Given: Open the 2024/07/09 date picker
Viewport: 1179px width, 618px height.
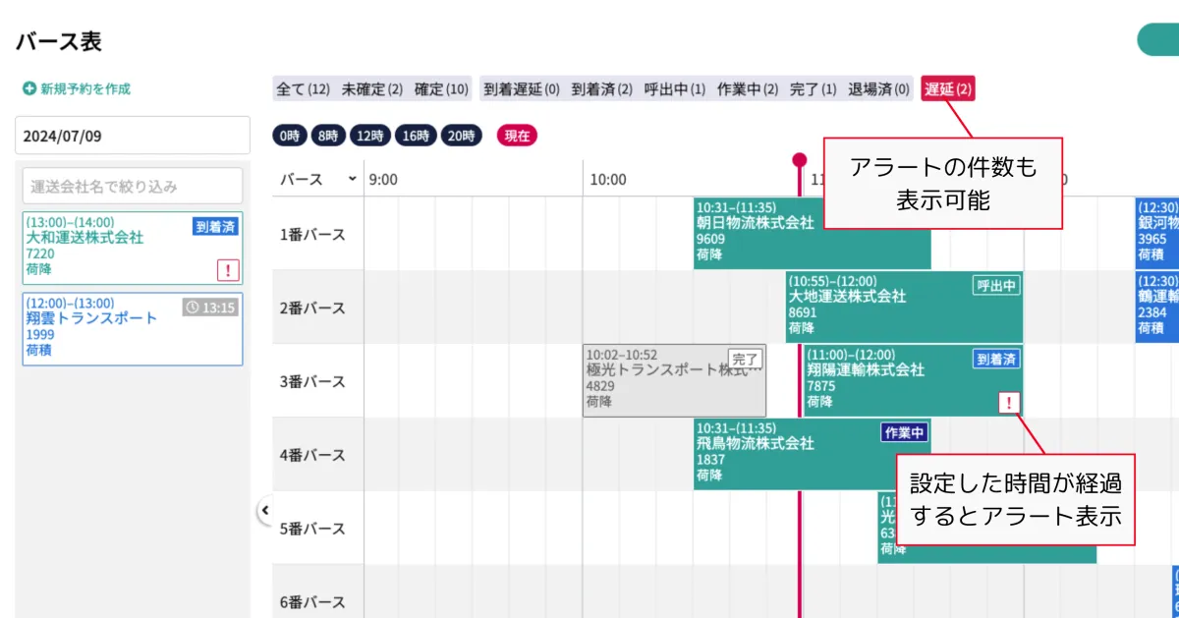Looking at the screenshot, I should click(x=133, y=136).
